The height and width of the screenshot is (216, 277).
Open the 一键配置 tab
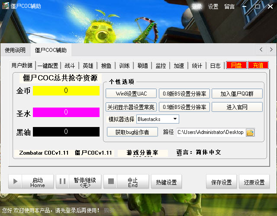pos(48,66)
